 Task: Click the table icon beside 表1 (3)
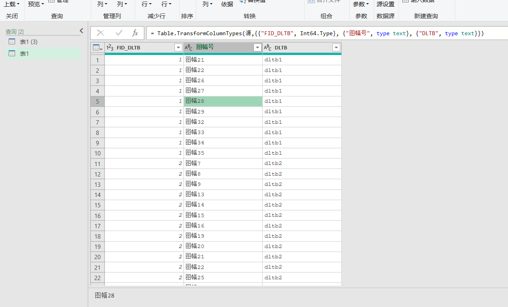point(12,42)
